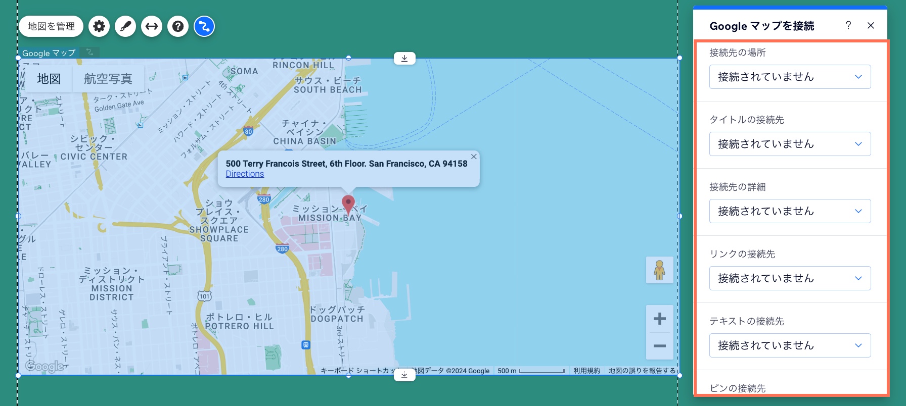Zoom in with the map plus button
Image resolution: width=906 pixels, height=406 pixels.
coord(659,319)
